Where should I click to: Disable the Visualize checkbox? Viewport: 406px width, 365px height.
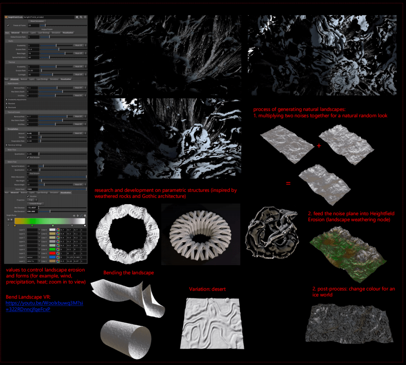coord(28,196)
